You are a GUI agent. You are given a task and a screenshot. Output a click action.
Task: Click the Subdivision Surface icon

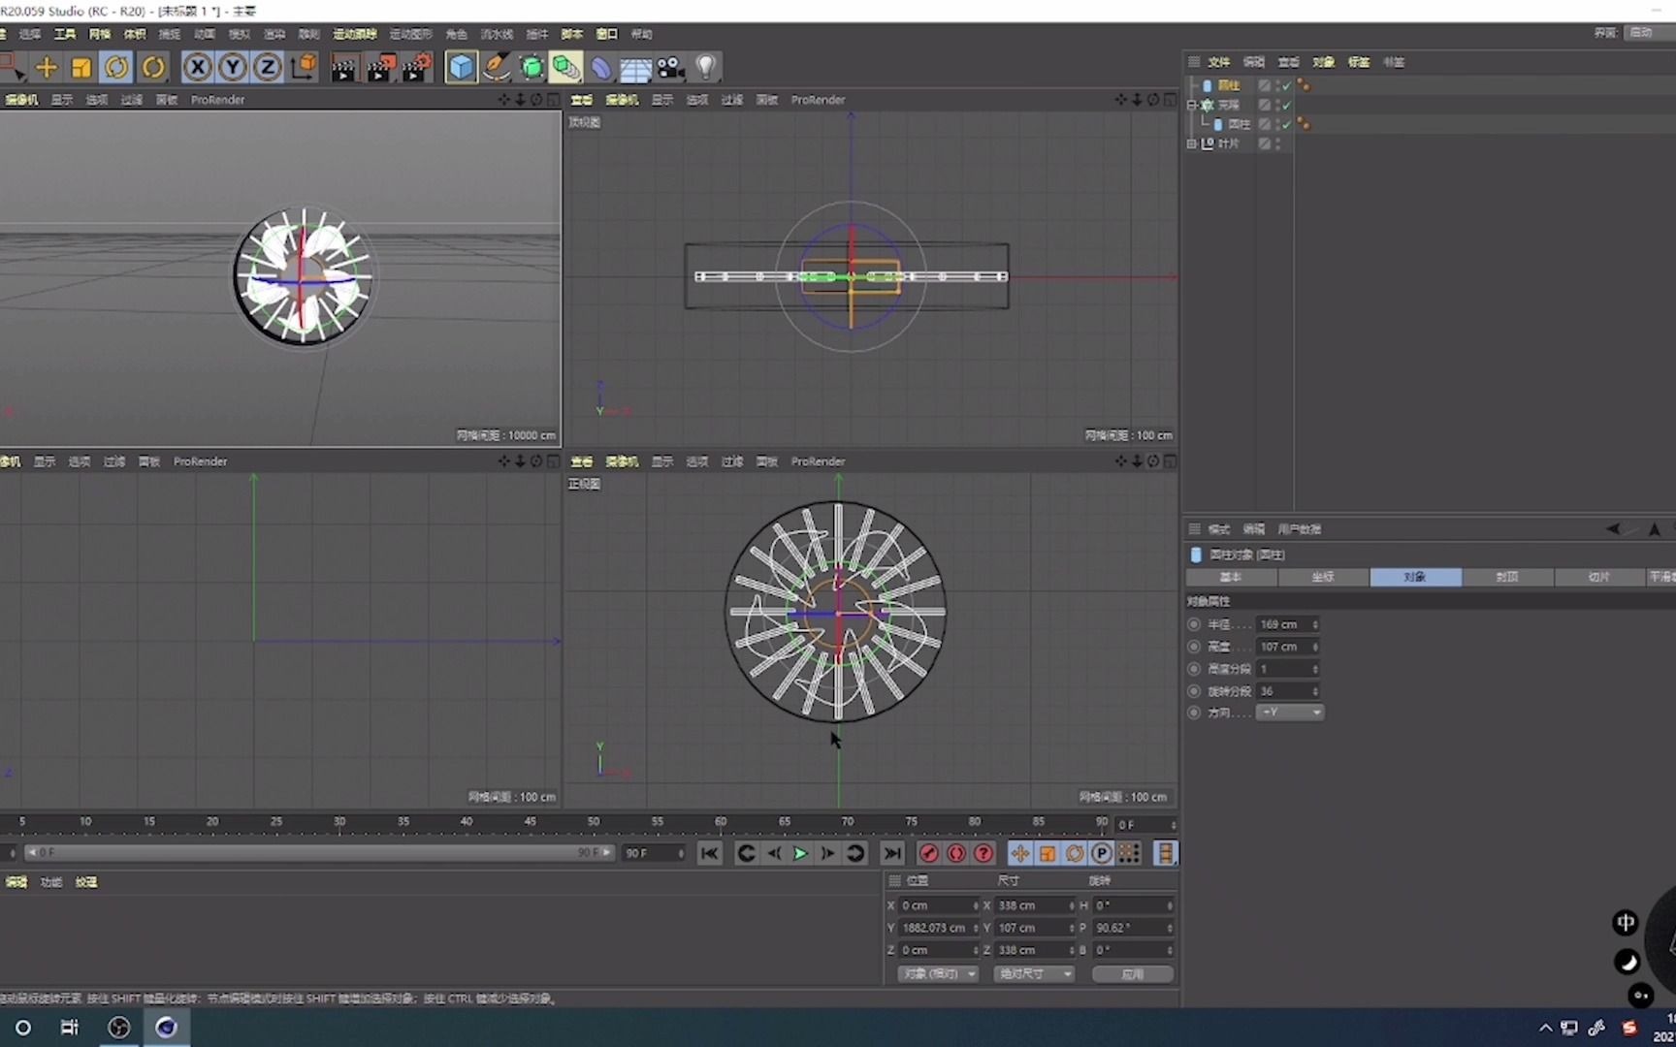(532, 67)
